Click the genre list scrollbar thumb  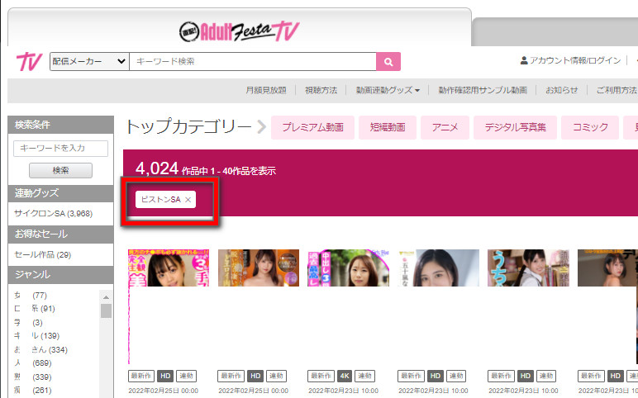coord(107,311)
